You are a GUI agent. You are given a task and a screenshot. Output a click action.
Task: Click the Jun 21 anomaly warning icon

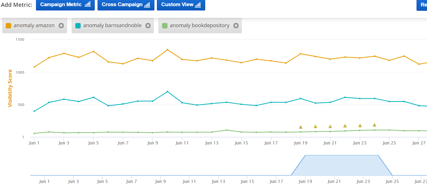[x=330, y=126]
